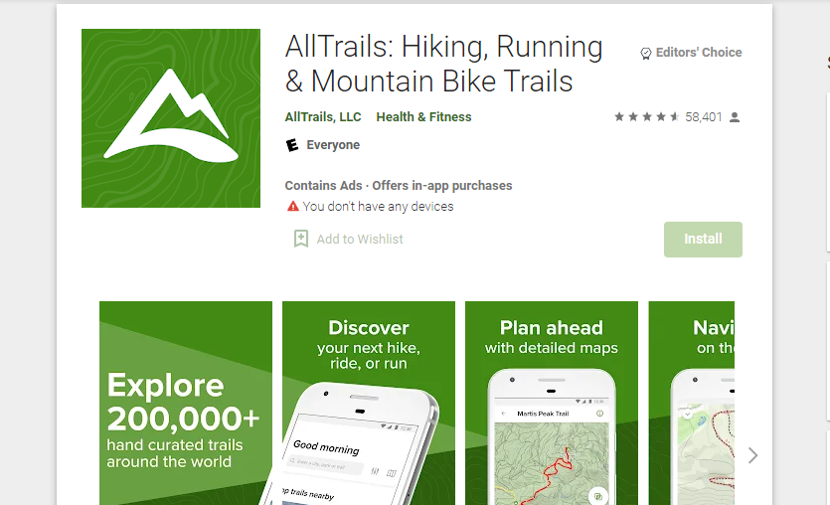Open the Editors' Choice label
The image size is (830, 505).
tap(699, 53)
